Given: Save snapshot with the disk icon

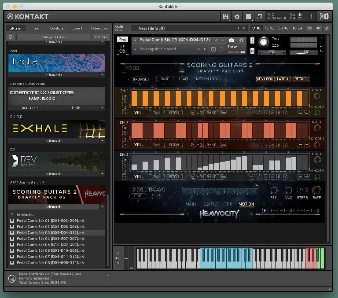Looking at the screenshot, I should (213, 49).
